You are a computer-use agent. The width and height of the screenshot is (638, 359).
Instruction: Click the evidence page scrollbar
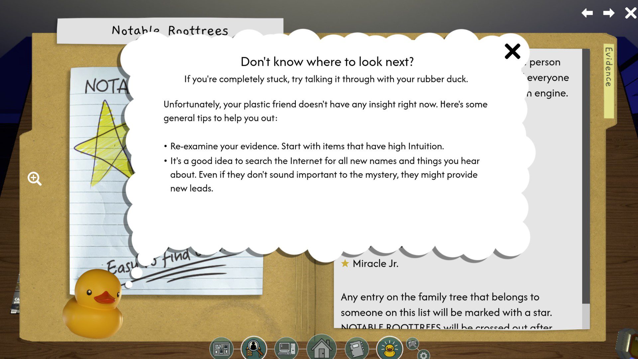586,189
